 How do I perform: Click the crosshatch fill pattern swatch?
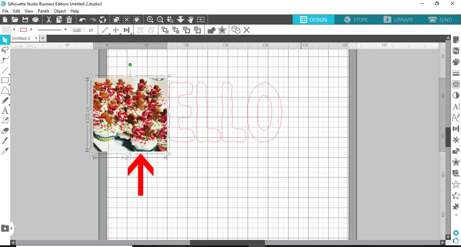7,30
